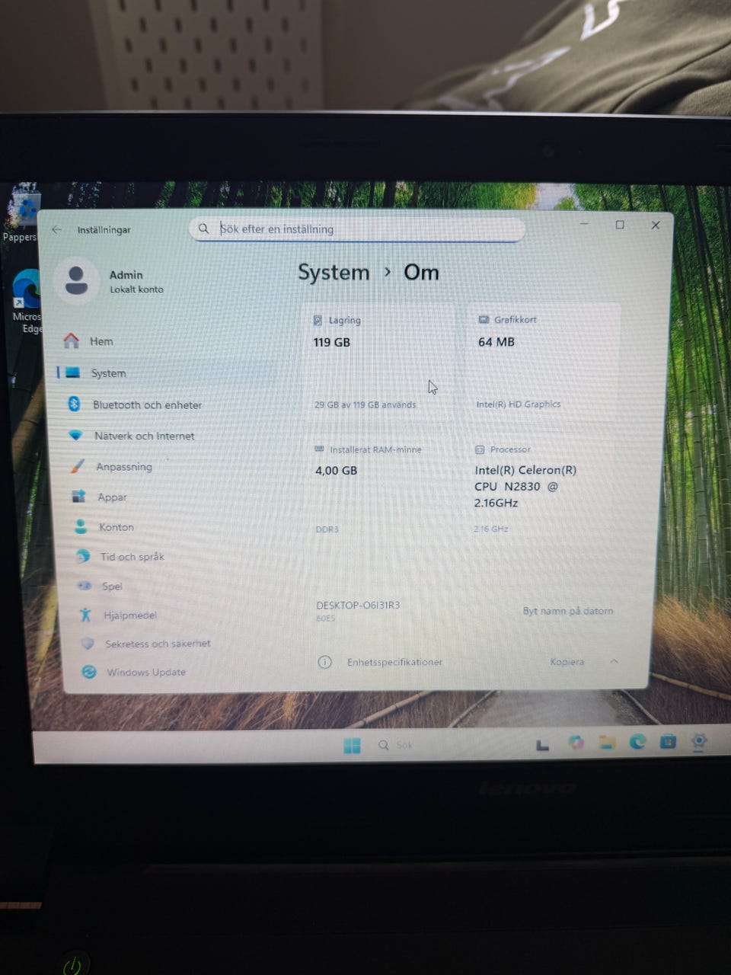Open the Lagring storage card
731x975 pixels.
click(x=378, y=363)
